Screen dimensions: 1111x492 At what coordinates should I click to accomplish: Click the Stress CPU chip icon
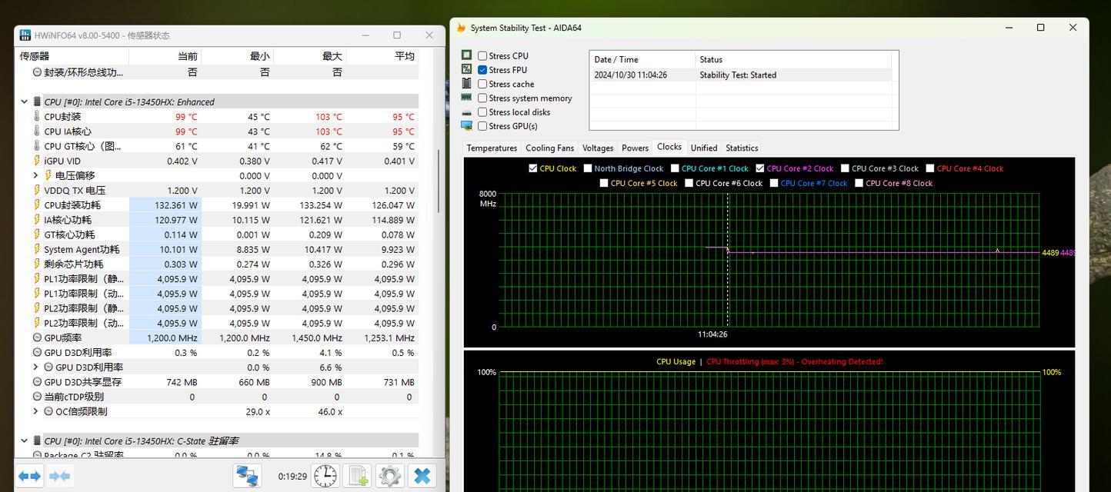point(466,55)
